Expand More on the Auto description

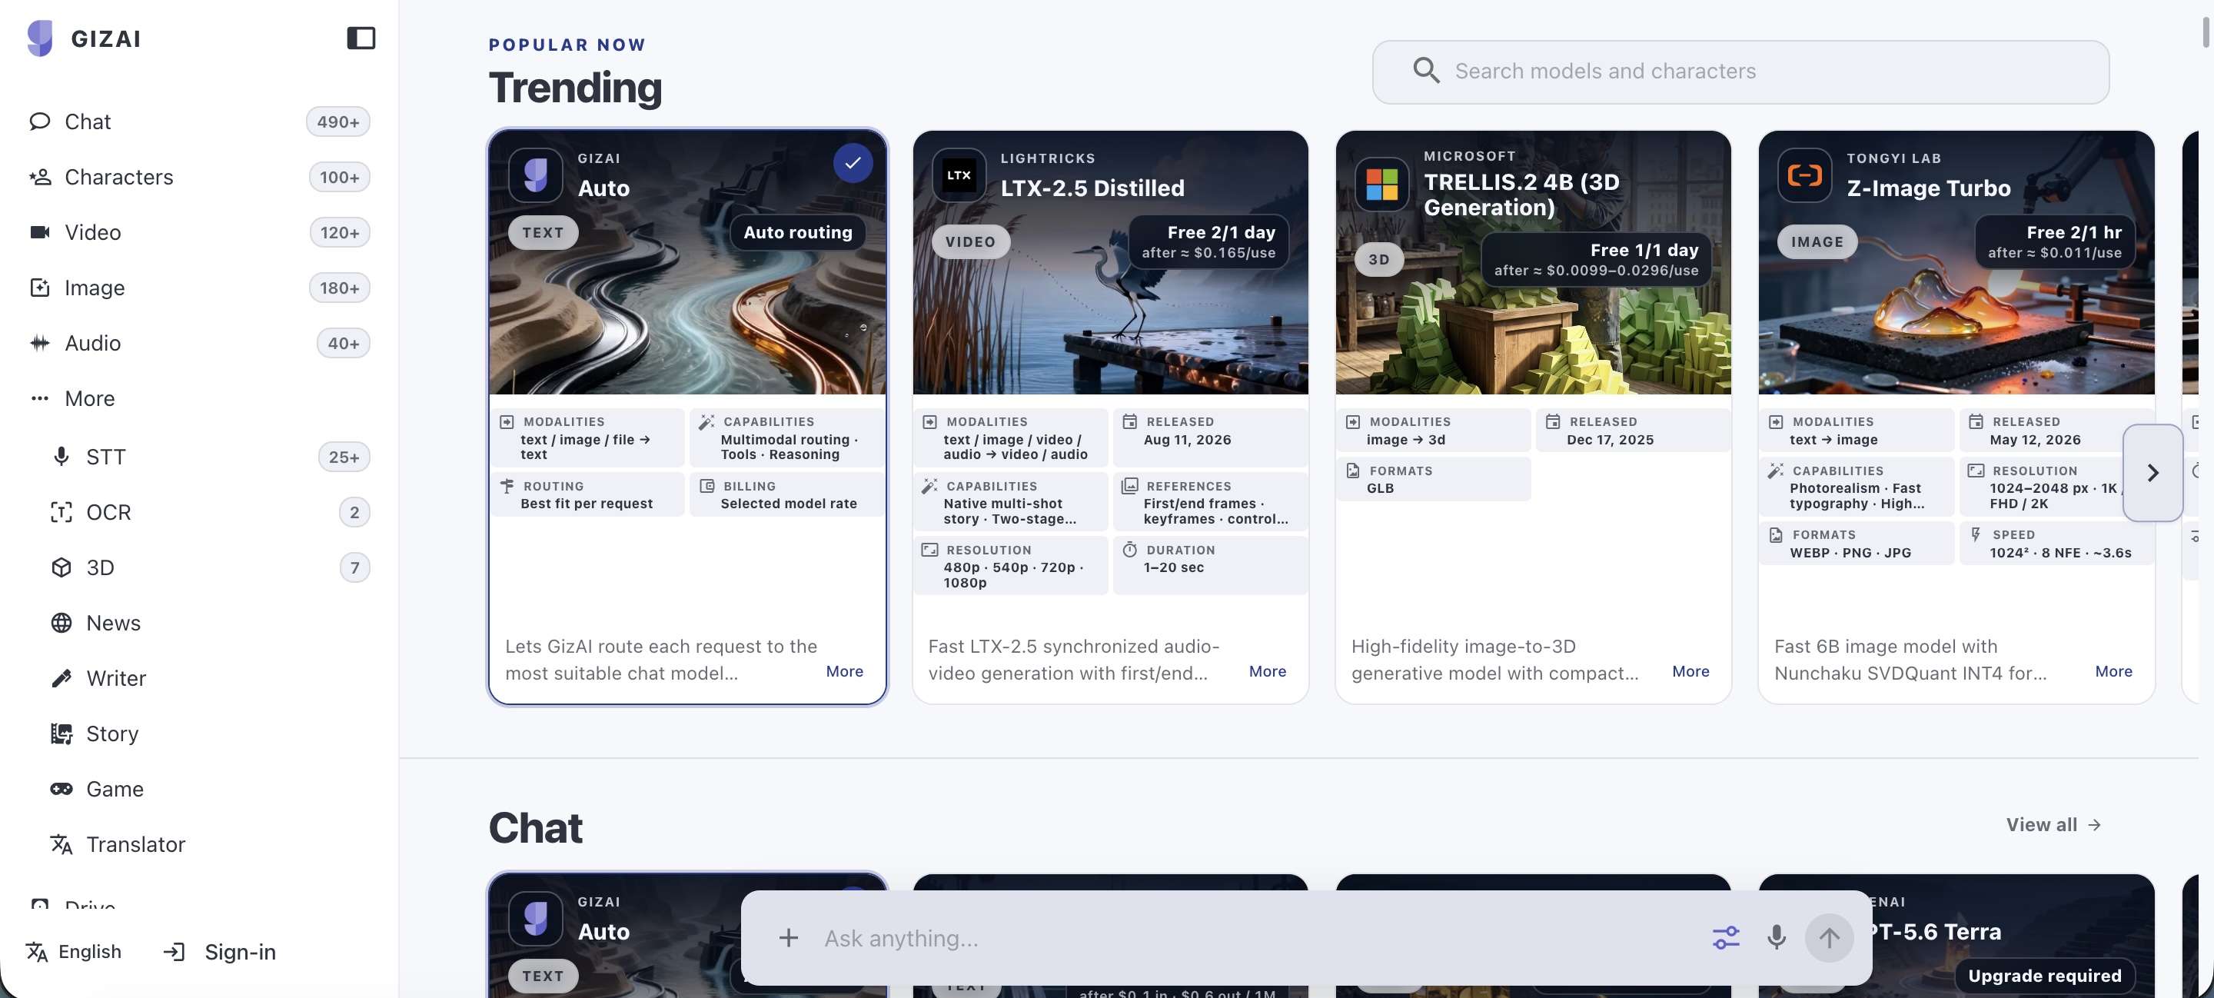[844, 671]
